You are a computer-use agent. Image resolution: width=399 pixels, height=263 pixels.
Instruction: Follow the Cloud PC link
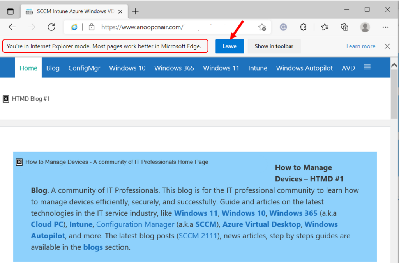[47, 224]
